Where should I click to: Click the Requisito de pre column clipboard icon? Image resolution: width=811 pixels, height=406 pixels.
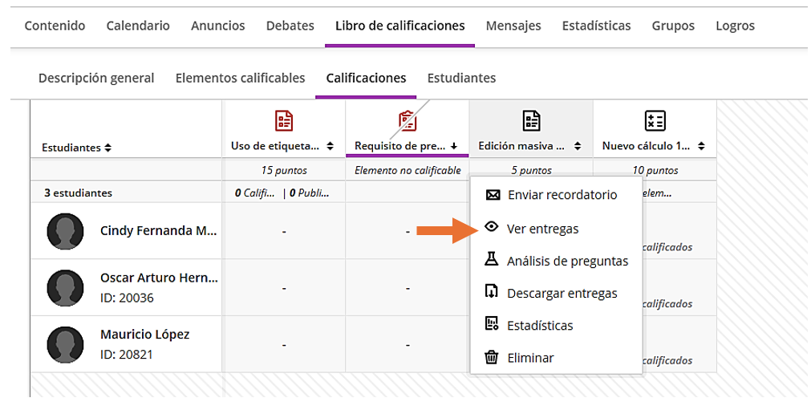[x=408, y=121]
